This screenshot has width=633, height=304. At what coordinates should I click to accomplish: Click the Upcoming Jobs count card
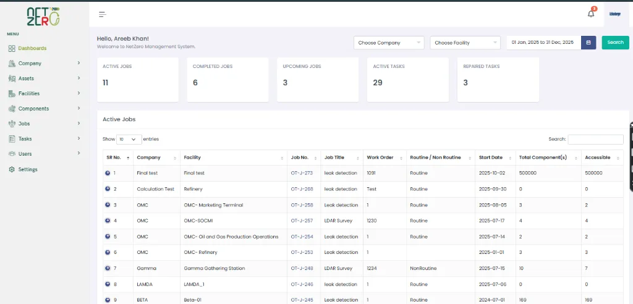coord(318,80)
